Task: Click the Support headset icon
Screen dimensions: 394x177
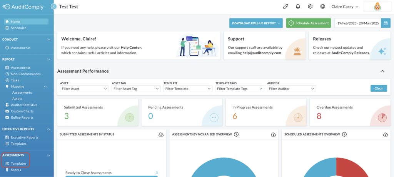Action: (x=297, y=51)
